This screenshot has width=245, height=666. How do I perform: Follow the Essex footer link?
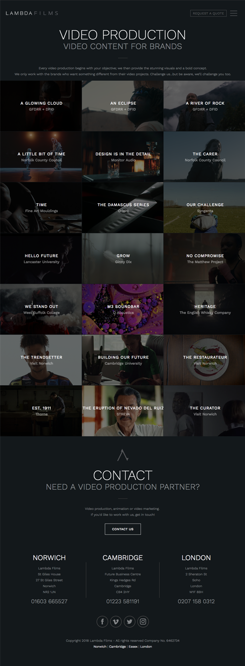[x=133, y=647]
